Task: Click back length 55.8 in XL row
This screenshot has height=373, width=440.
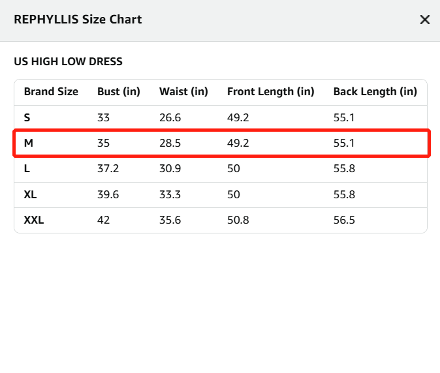Action: point(344,194)
